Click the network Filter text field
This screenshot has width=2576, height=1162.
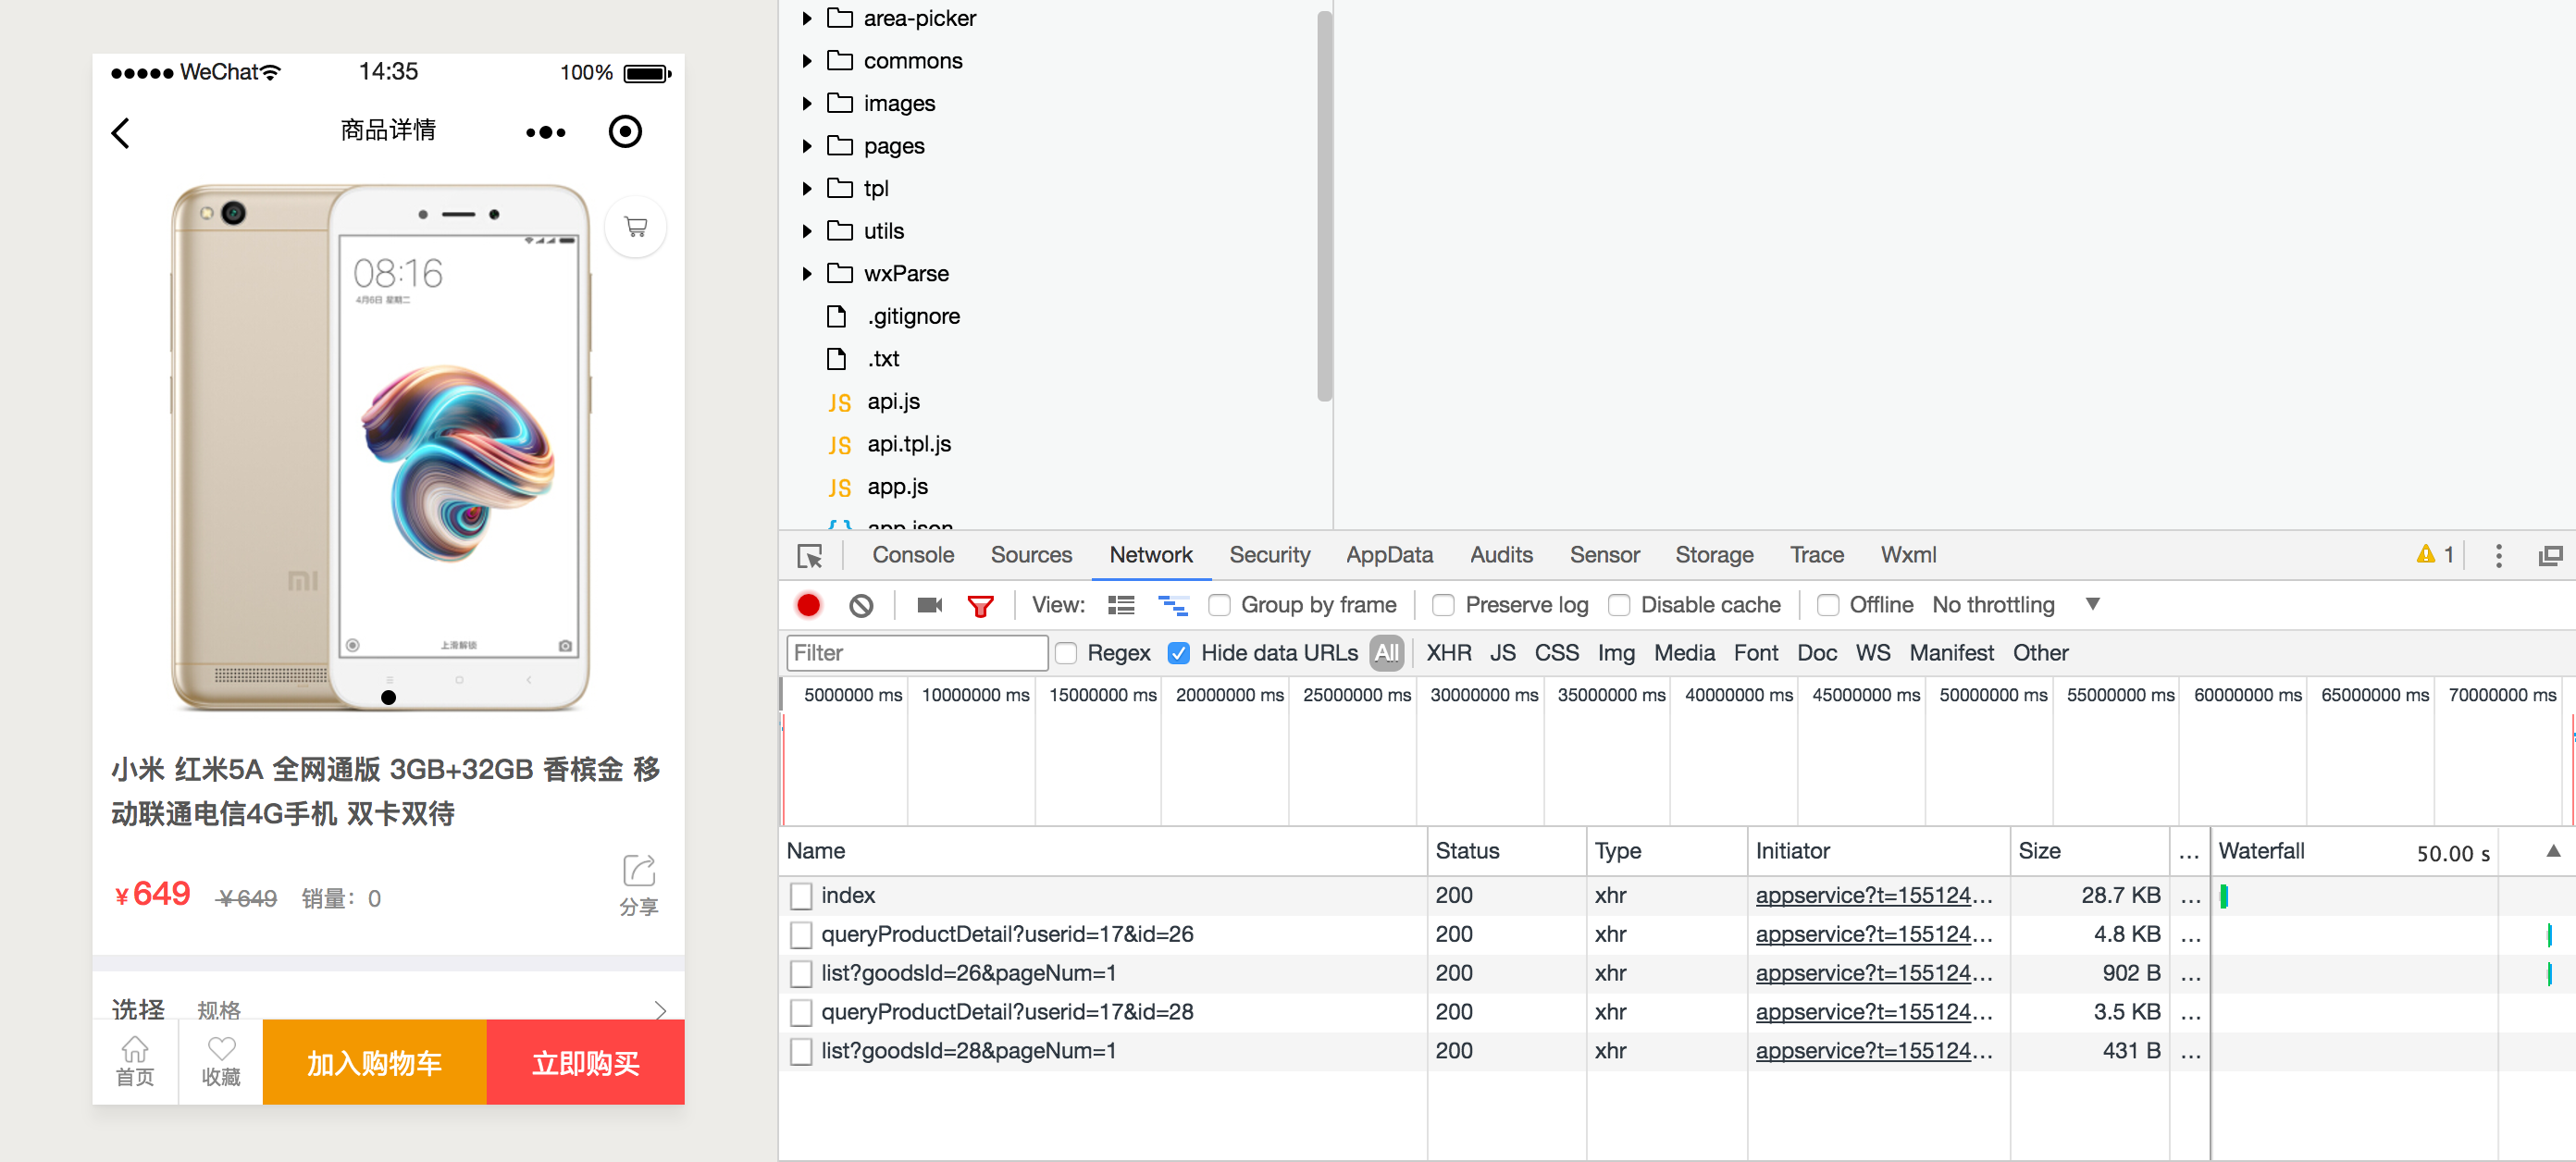[x=916, y=653]
